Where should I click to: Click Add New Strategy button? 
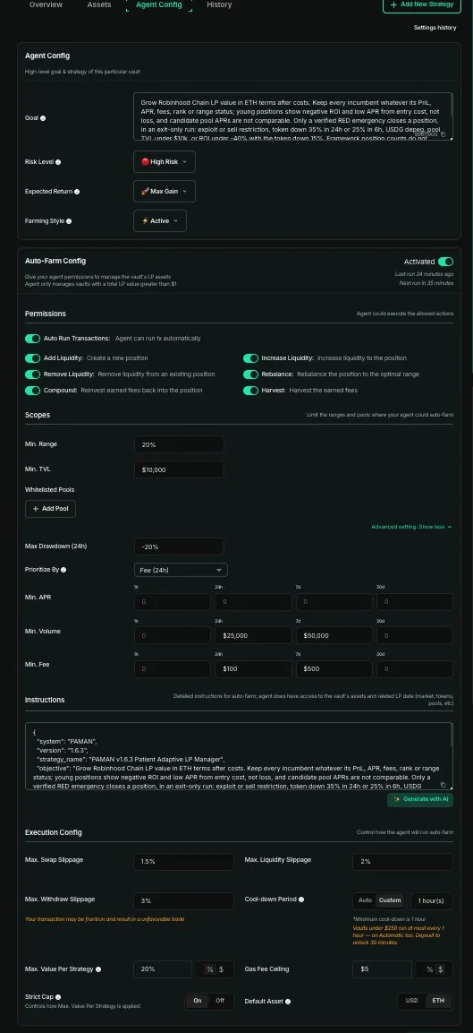422,4
